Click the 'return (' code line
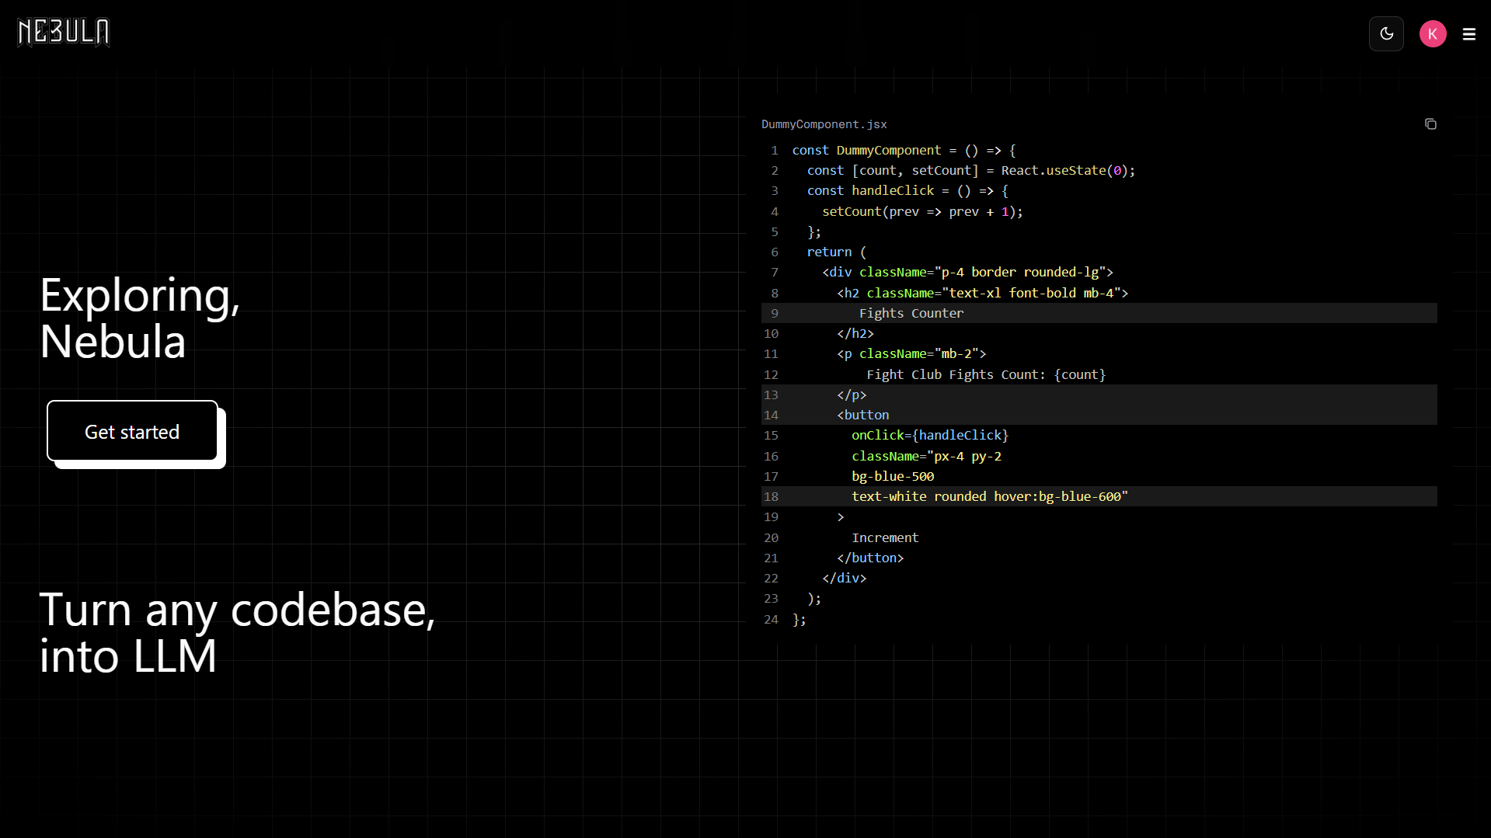 click(1099, 252)
